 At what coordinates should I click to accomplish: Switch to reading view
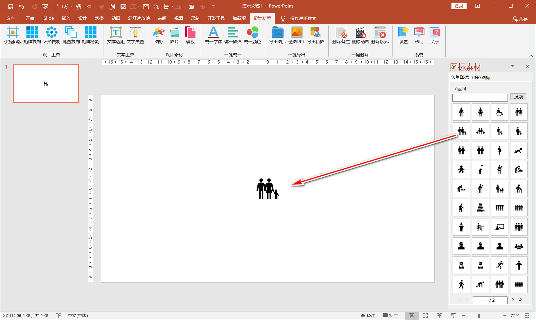click(x=439, y=316)
